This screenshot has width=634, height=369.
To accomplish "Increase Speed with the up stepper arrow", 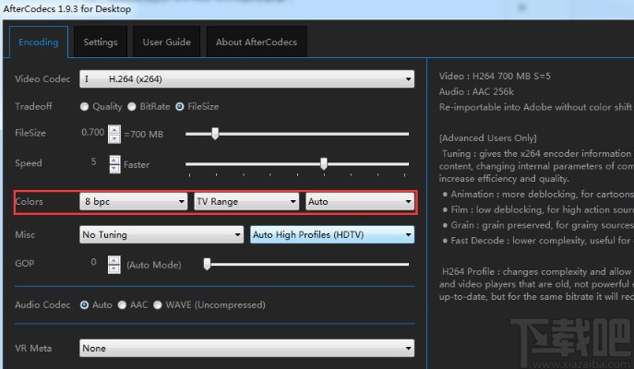I will tap(114, 160).
